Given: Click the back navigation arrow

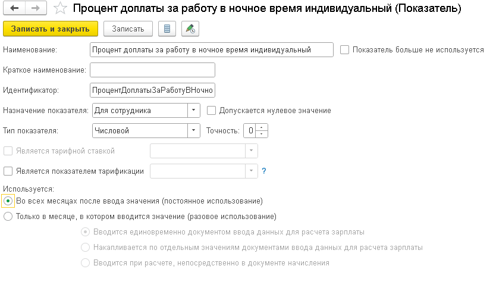Looking at the screenshot, I should pyautogui.click(x=14, y=9).
